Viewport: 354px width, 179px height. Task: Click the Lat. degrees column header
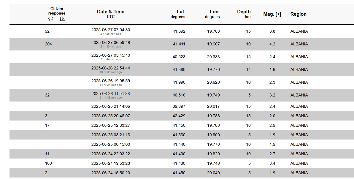tap(178, 14)
